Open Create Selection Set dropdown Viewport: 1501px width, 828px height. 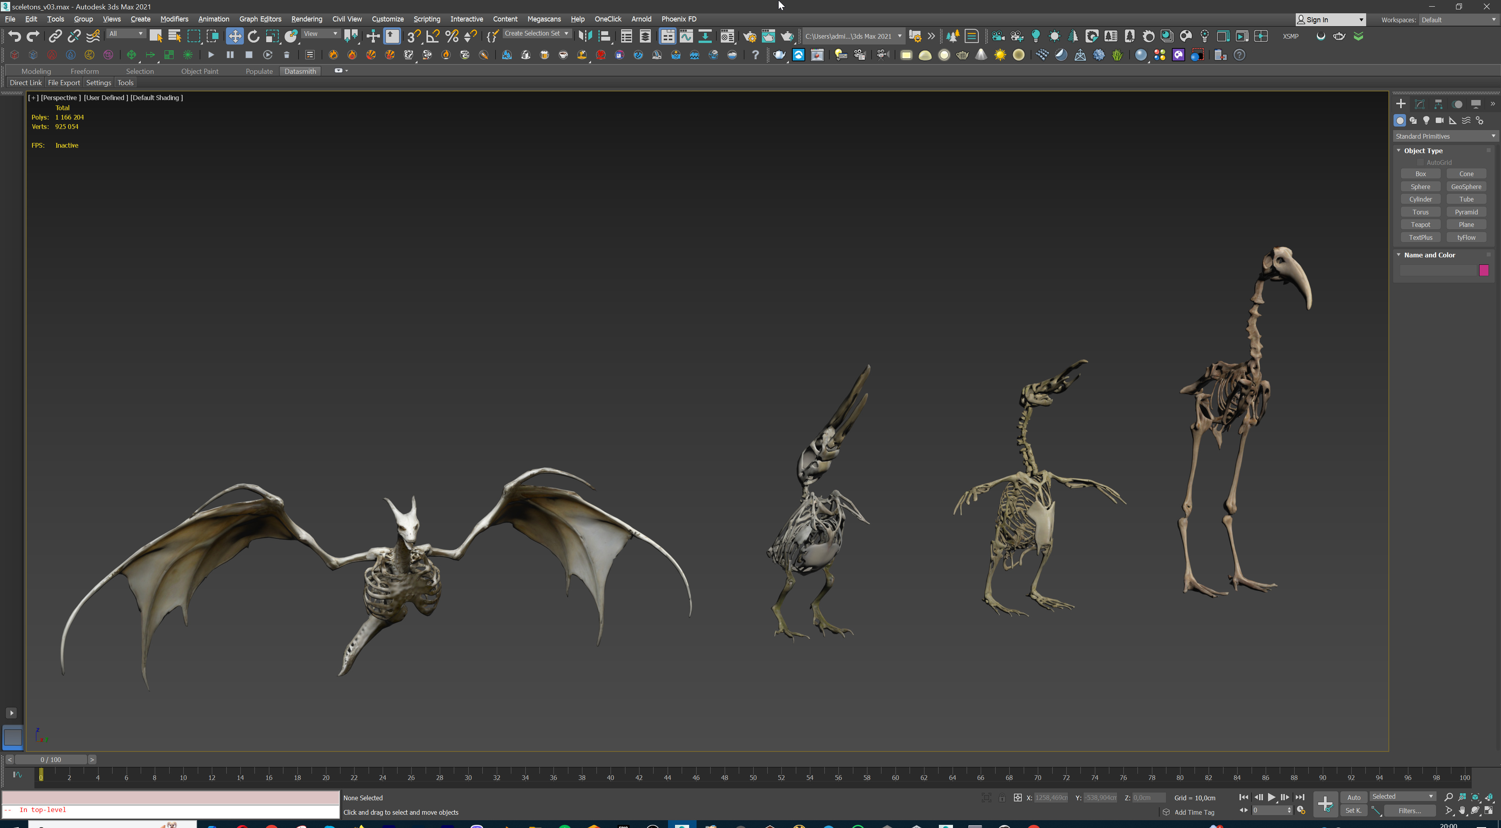click(x=537, y=34)
